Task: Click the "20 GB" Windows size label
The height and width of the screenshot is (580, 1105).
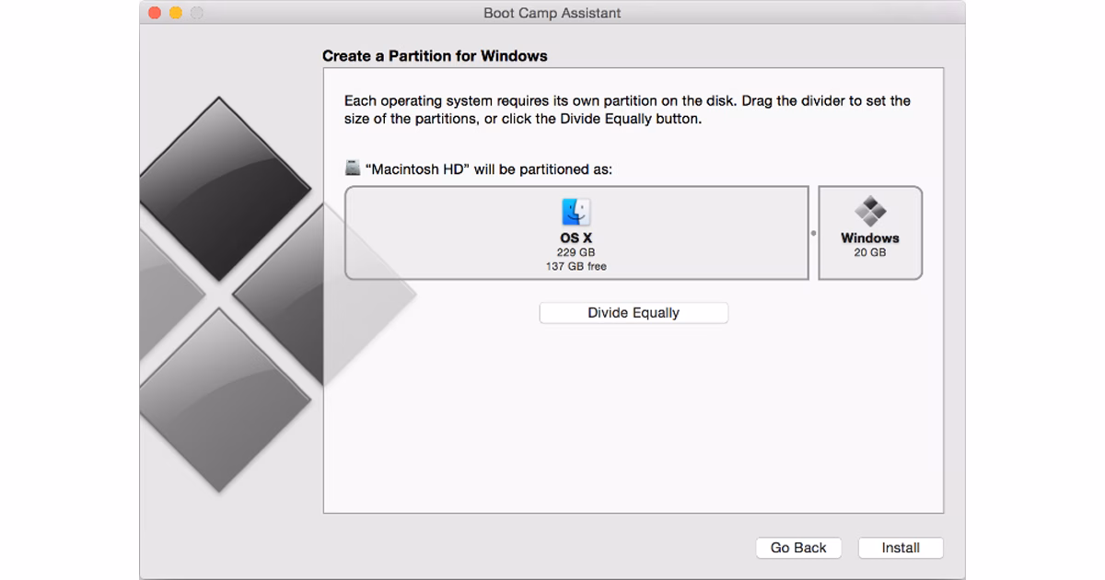Action: point(870,252)
